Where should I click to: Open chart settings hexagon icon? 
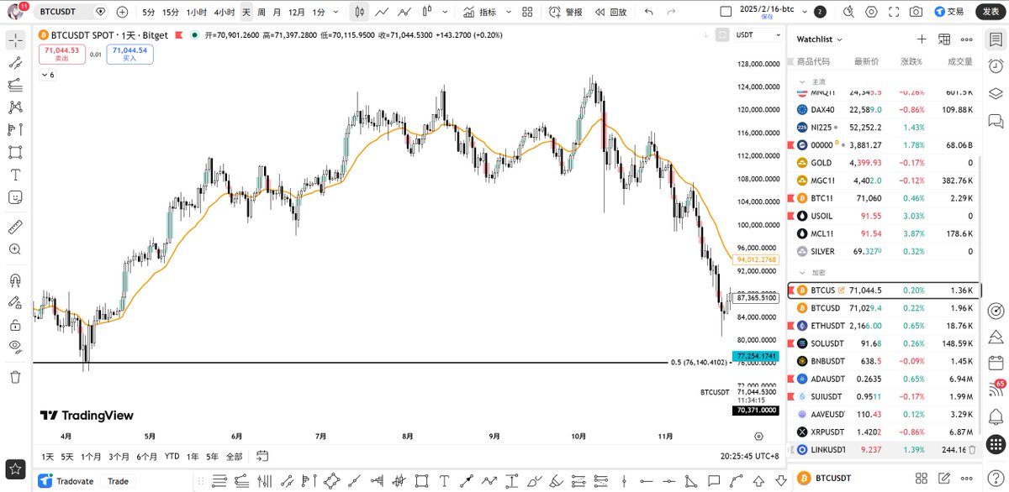pos(871,12)
